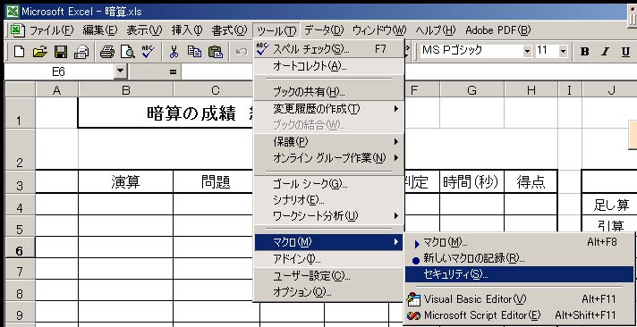The width and height of the screenshot is (637, 327).
Task: Select セキュリティ(S) in macro submenu
Action: coord(520,274)
